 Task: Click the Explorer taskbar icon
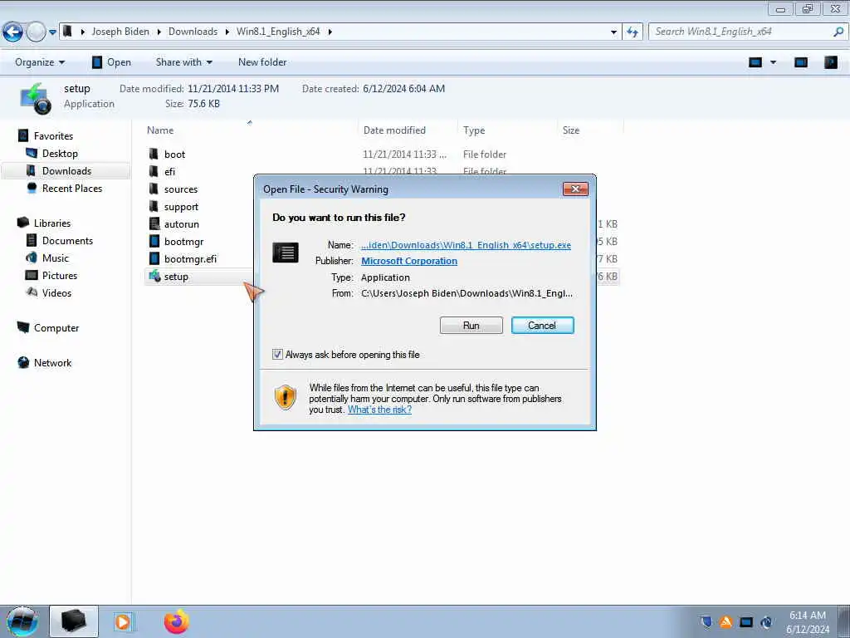(x=74, y=621)
